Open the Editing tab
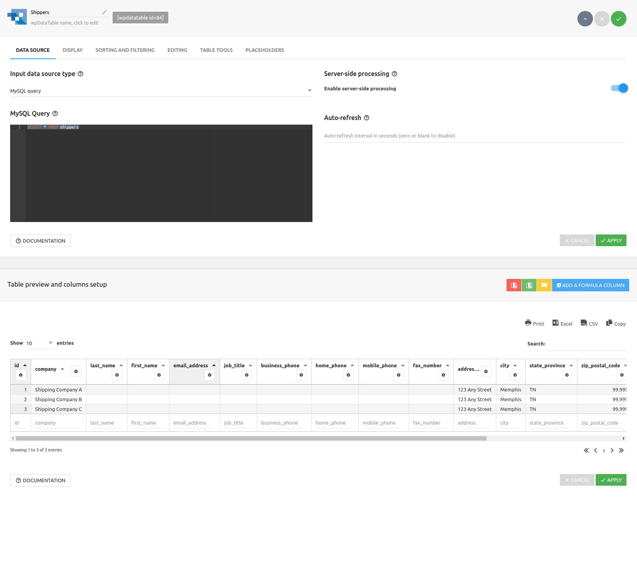The image size is (637, 564). point(177,50)
